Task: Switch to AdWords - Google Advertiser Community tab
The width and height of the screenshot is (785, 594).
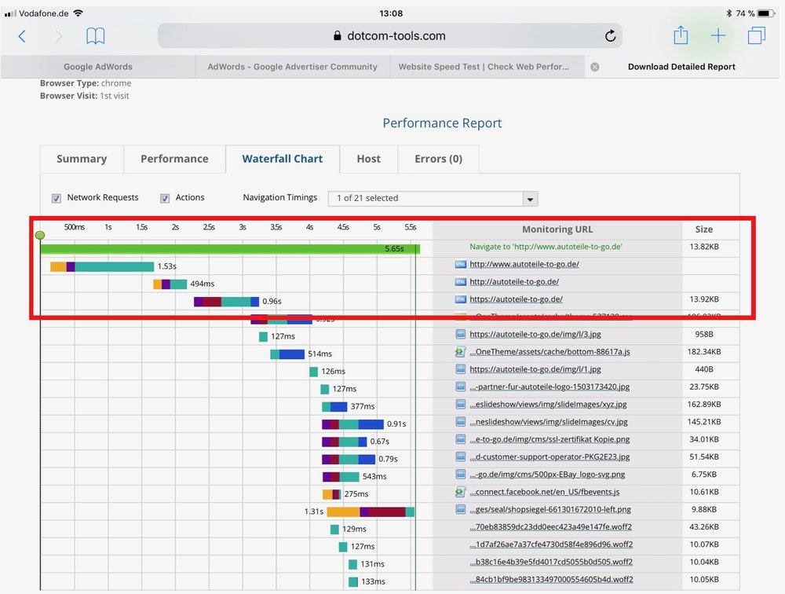Action: pyautogui.click(x=292, y=67)
